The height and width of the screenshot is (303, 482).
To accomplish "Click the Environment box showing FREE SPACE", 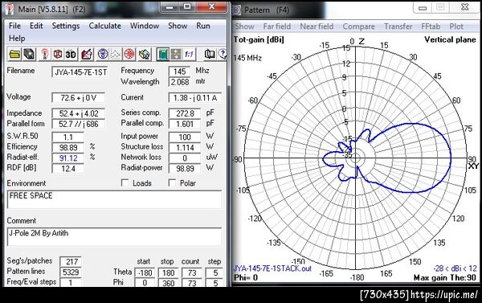I will [x=114, y=199].
